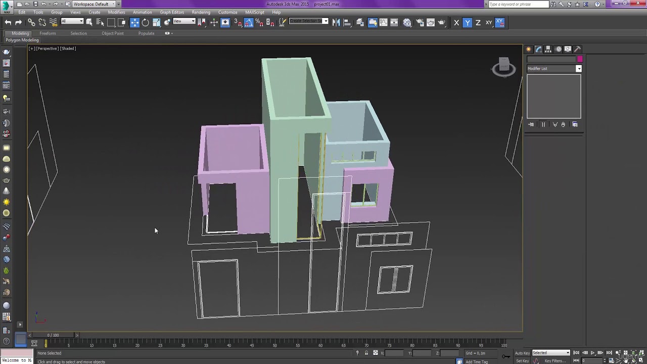Click the Select Object tool
Viewport: 647px width, 364px height.
click(89, 22)
